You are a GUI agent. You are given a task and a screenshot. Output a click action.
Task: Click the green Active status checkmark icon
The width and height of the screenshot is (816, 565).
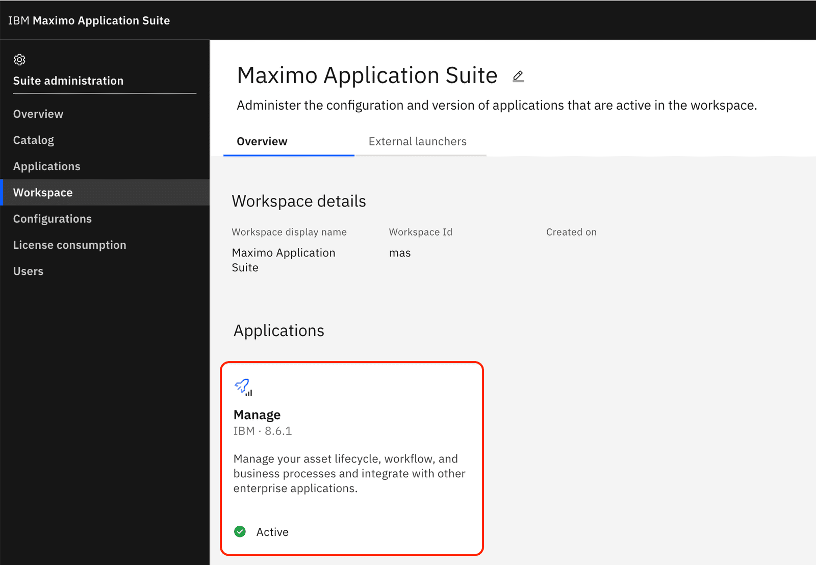(x=240, y=532)
